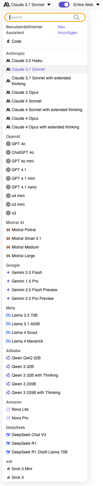The width and height of the screenshot is (103, 486).
Task: Open the Claude 3.7 Sonnet model dropdown arrow
Action: [49, 5]
